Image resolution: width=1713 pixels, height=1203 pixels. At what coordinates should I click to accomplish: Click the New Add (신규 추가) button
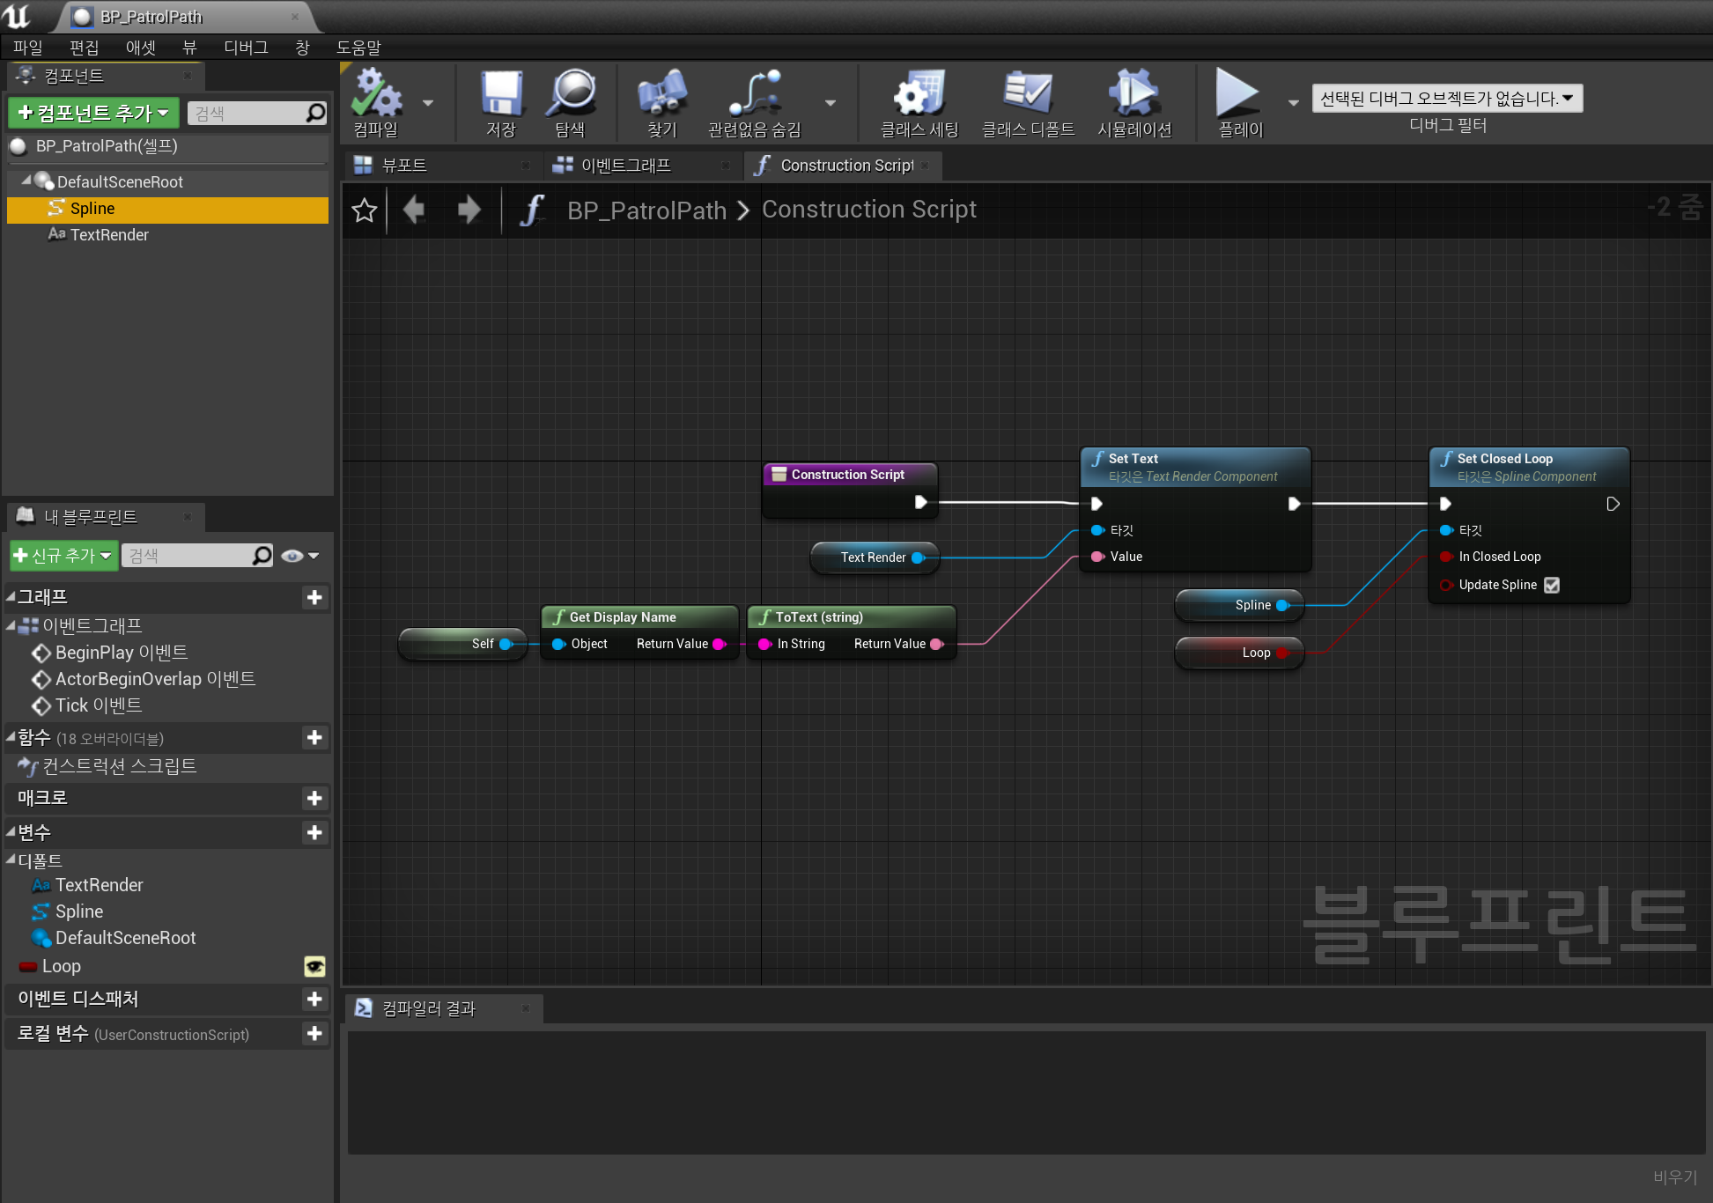point(63,556)
